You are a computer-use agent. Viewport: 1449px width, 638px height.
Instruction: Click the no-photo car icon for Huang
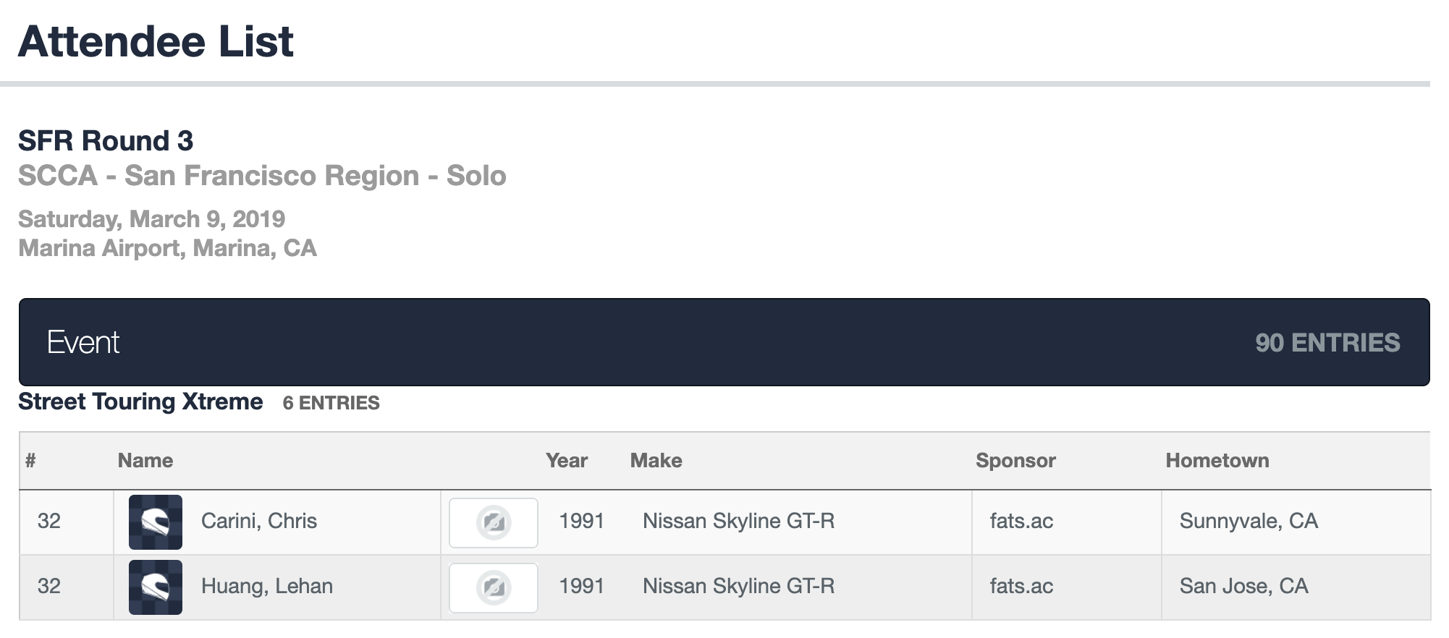point(494,587)
